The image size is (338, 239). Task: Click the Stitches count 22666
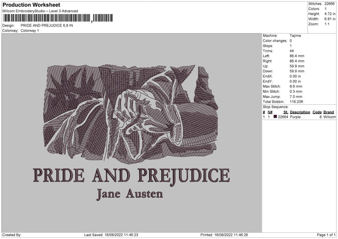click(330, 4)
